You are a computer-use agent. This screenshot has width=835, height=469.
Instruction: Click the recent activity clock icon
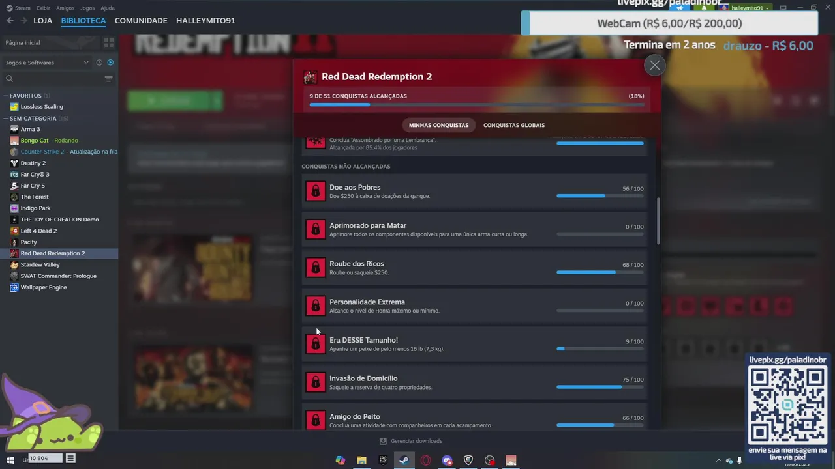tap(99, 63)
